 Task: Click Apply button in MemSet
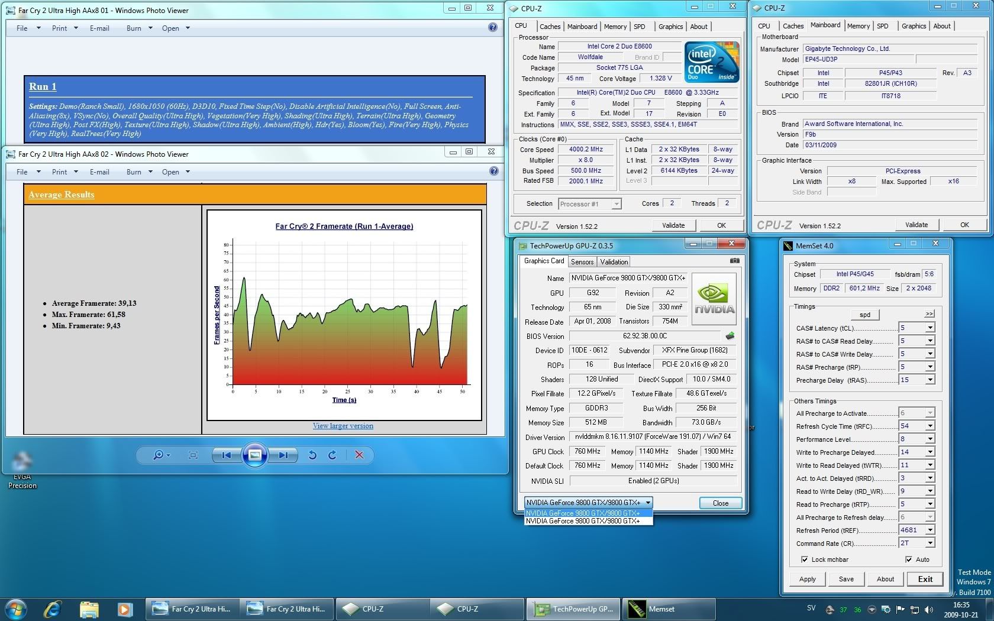(808, 579)
